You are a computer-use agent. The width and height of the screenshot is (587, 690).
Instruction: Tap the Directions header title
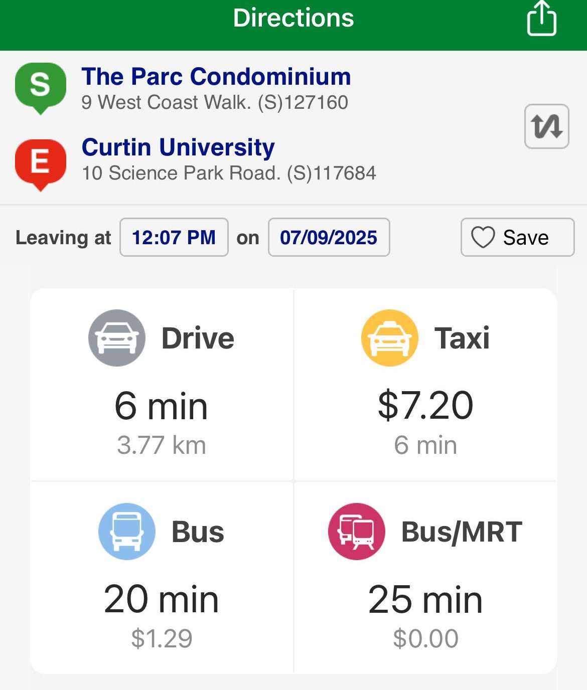[x=293, y=18]
